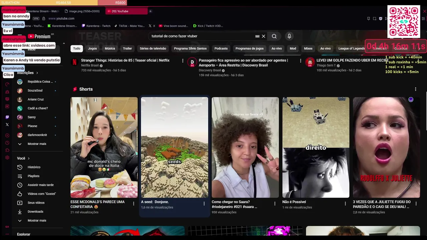This screenshot has width=427, height=240.
Task: Click the magnifier search button
Action: (274, 36)
